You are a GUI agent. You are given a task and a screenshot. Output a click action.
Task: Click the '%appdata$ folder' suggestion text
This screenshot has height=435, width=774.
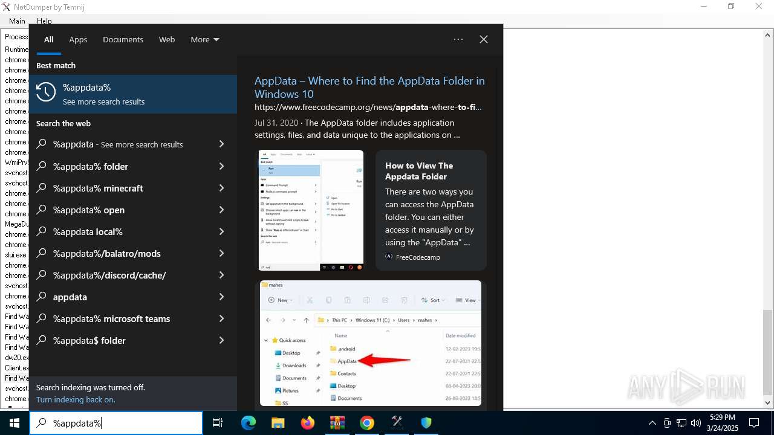pyautogui.click(x=89, y=340)
